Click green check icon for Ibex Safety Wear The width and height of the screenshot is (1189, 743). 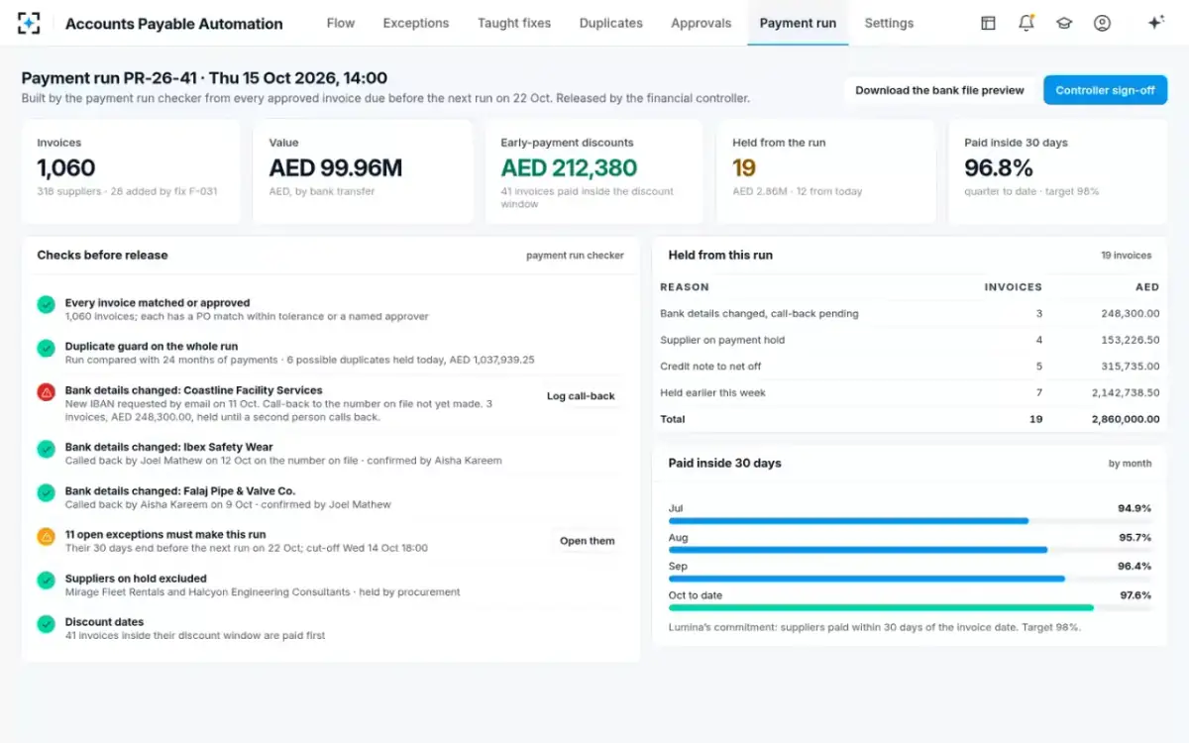(x=46, y=449)
